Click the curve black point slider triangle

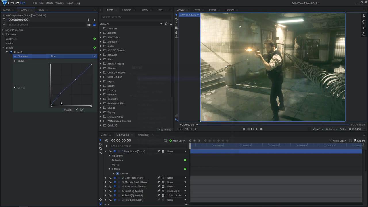[51, 106]
